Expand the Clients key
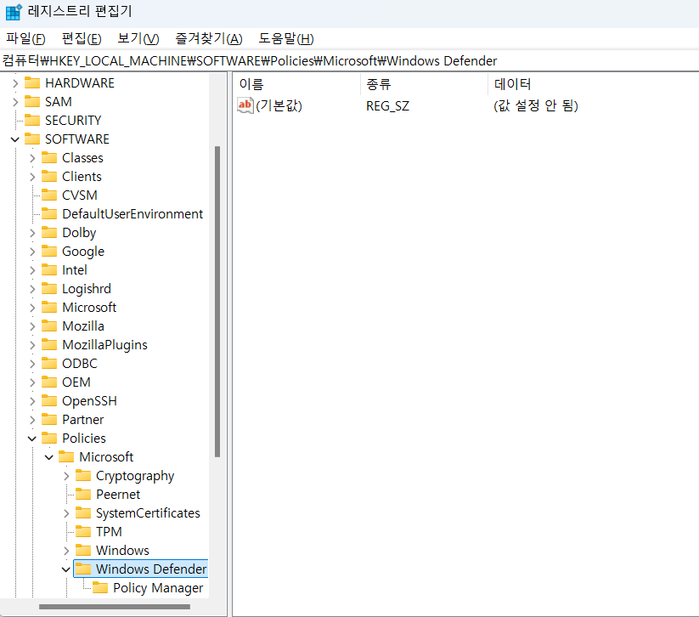699x617 pixels. pyautogui.click(x=32, y=177)
